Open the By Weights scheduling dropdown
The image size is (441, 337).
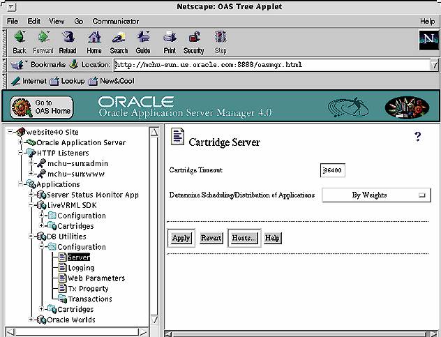pos(377,195)
